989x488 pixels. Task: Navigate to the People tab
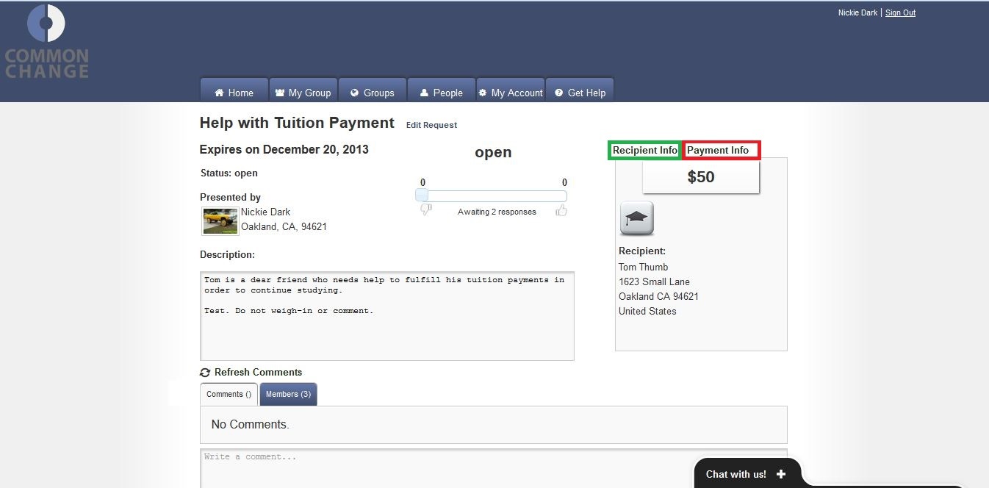(x=441, y=93)
